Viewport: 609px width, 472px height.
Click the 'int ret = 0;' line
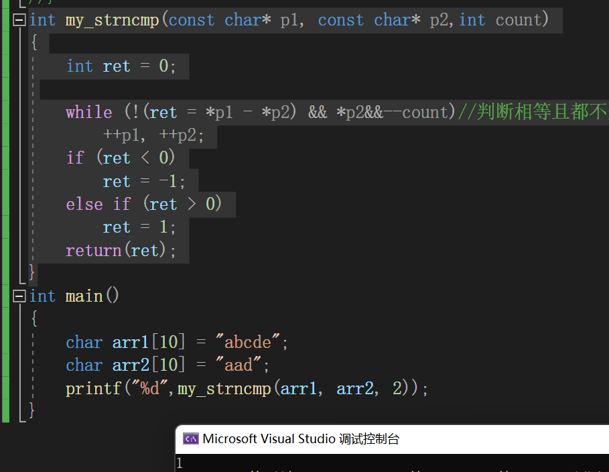121,66
